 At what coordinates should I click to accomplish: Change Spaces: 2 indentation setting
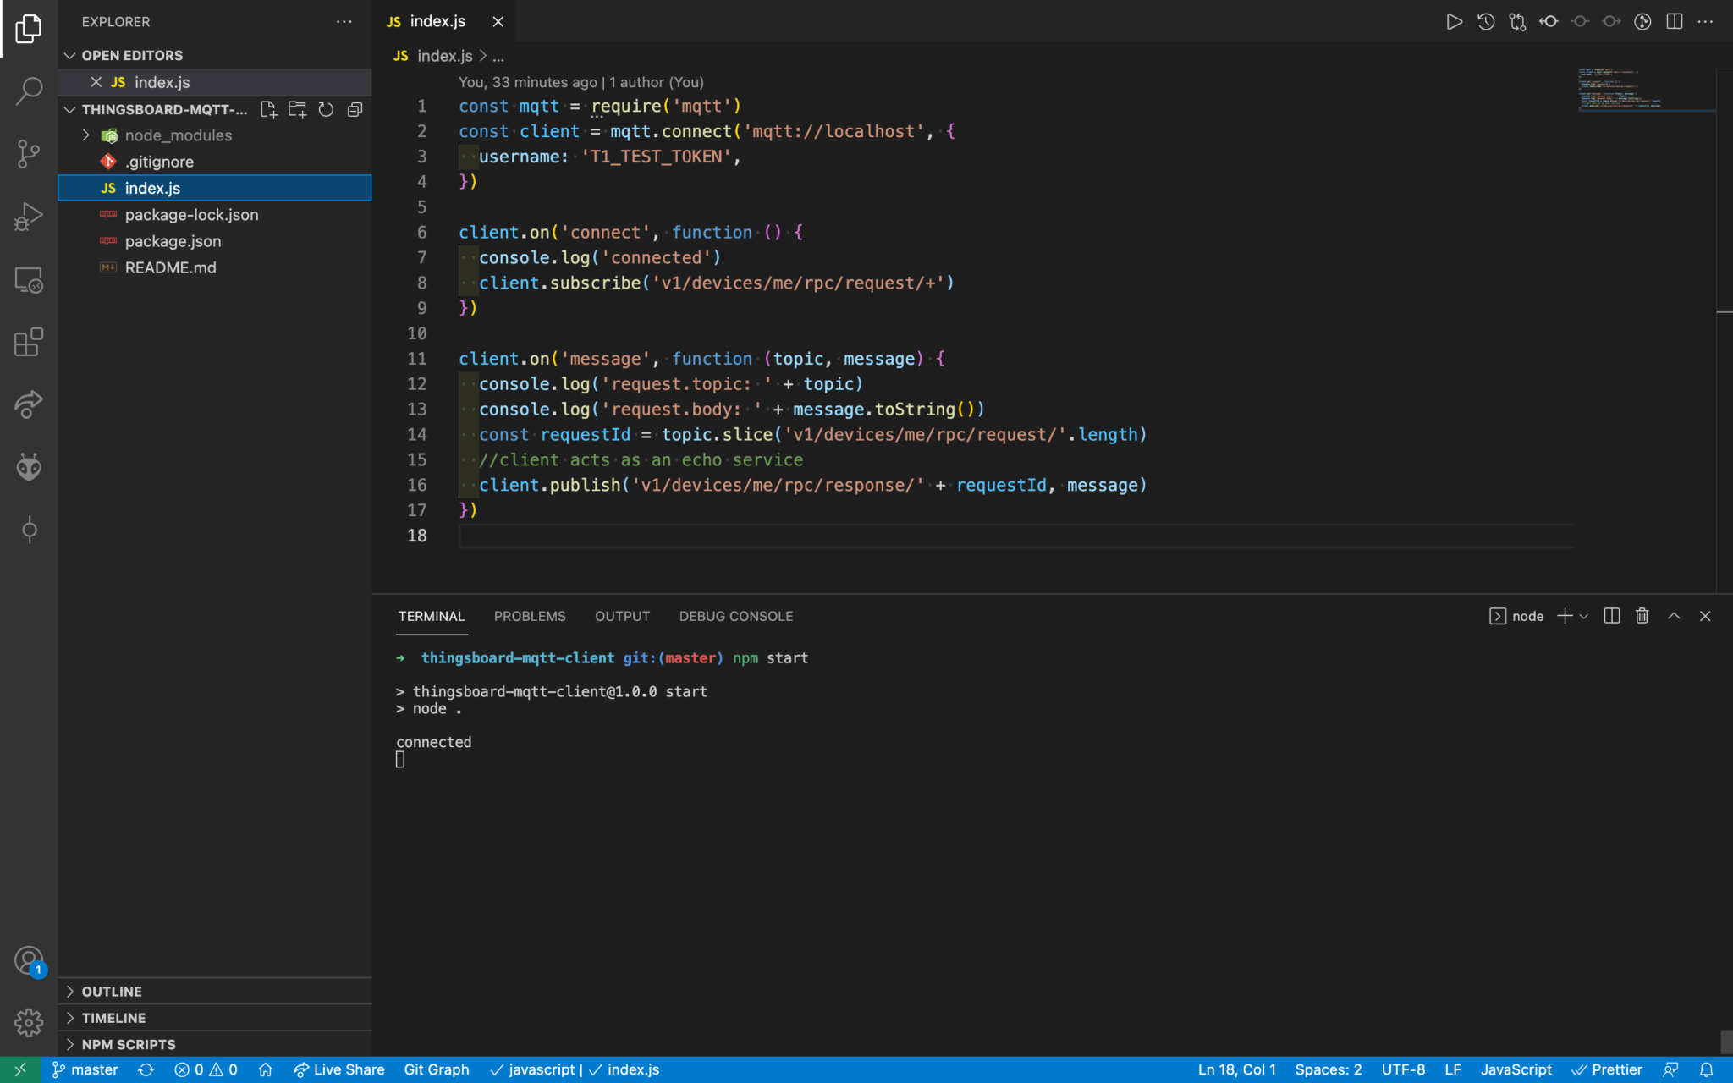click(x=1328, y=1069)
